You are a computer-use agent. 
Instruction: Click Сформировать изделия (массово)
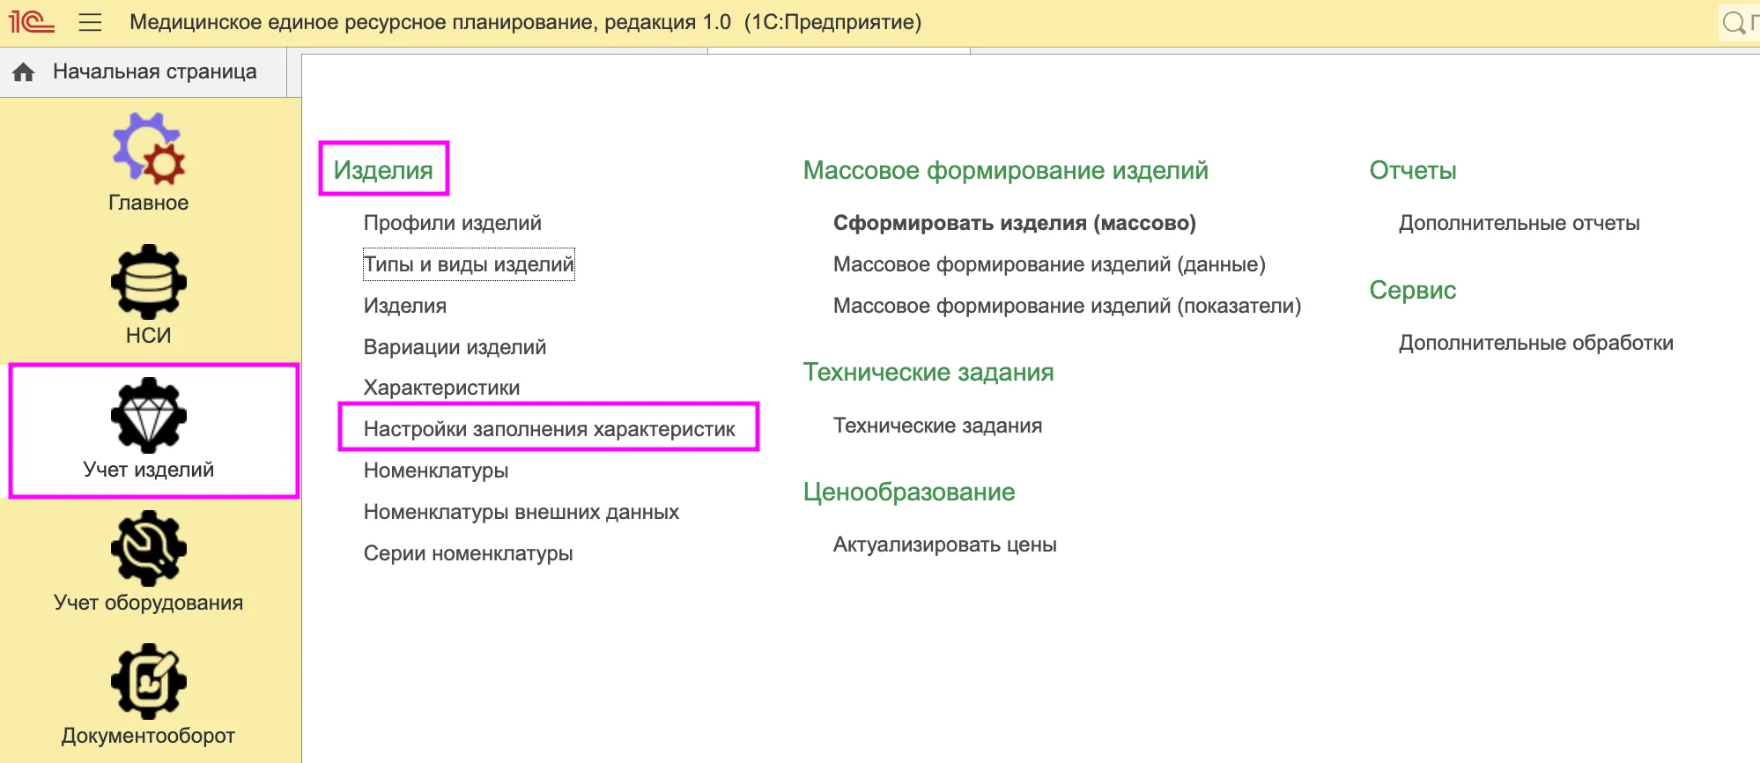[x=1014, y=223]
